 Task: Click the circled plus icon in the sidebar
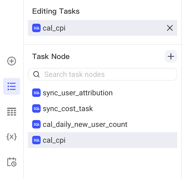[x=12, y=61]
